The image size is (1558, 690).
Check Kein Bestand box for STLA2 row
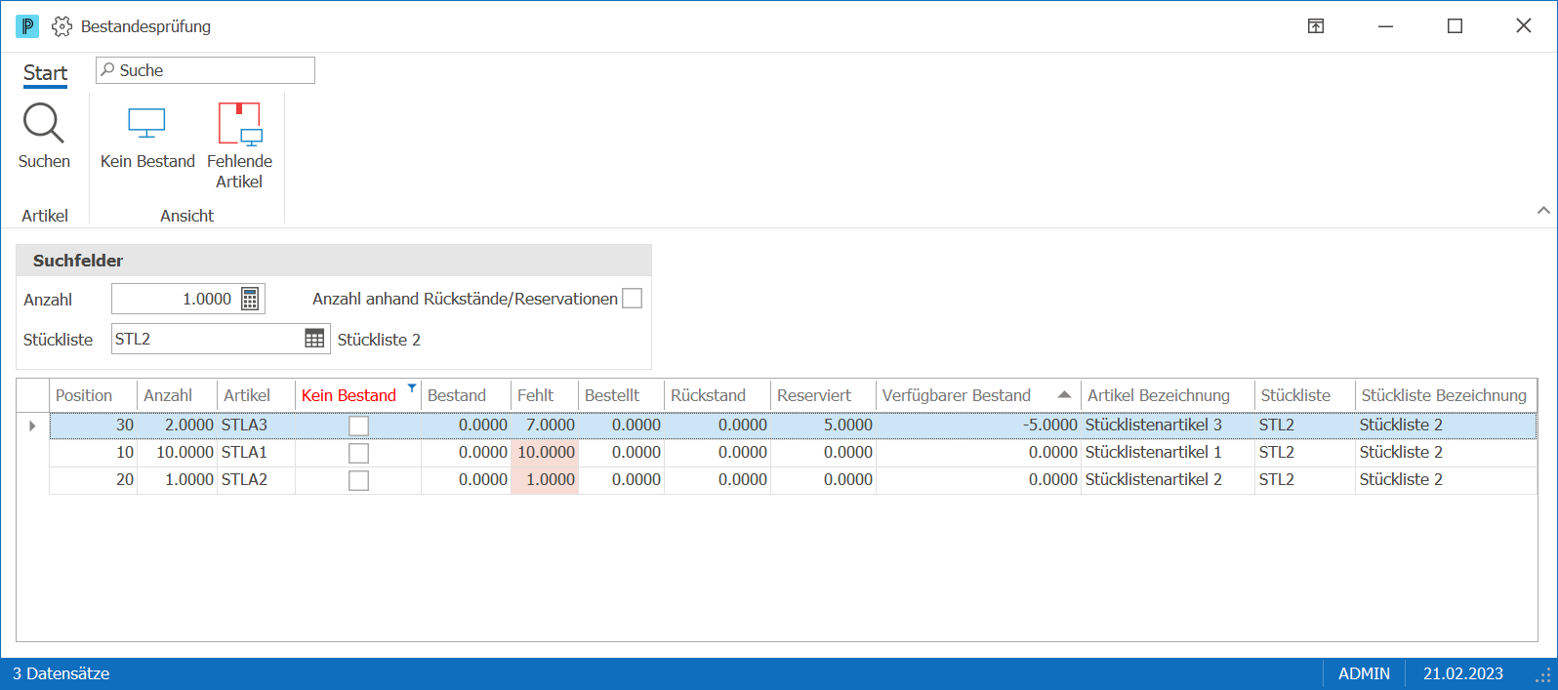[359, 480]
